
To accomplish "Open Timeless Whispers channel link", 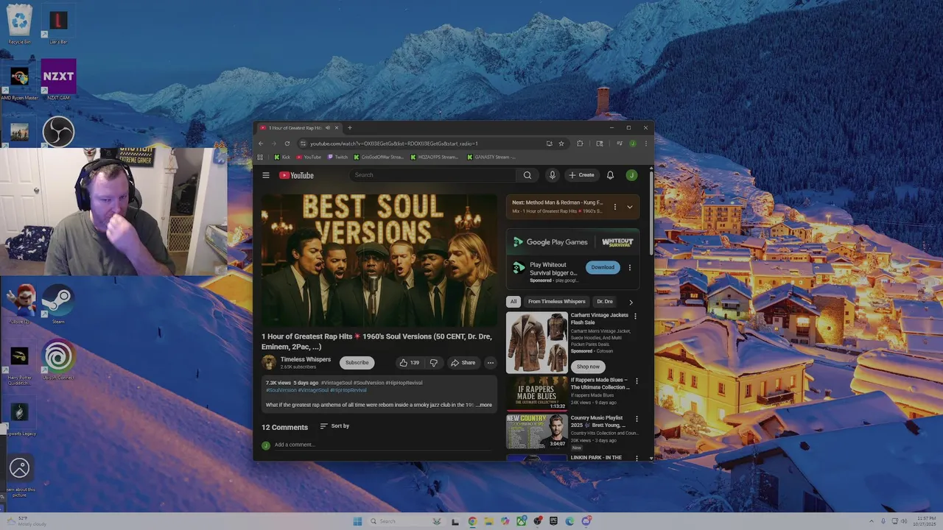I will coord(306,359).
